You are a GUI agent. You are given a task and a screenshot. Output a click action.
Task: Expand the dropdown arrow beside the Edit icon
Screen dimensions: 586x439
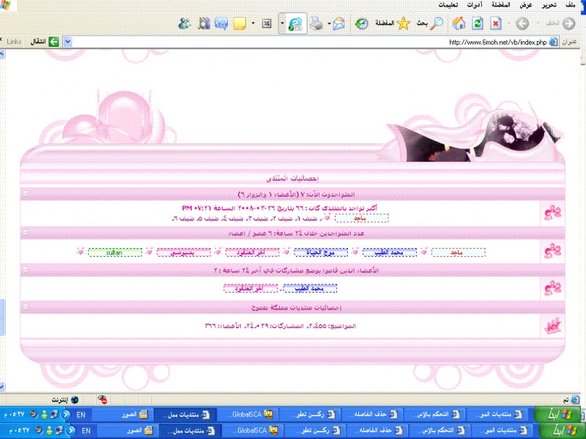pyautogui.click(x=282, y=23)
